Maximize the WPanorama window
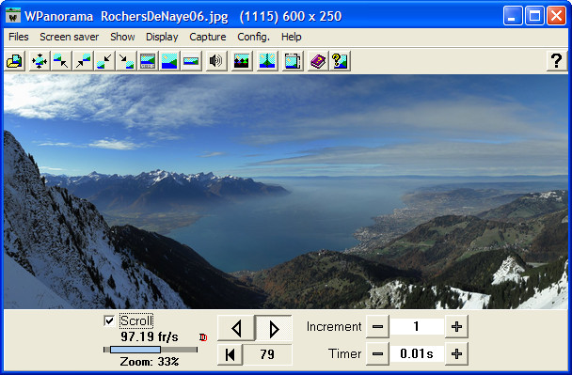The width and height of the screenshot is (572, 375). coord(534,16)
